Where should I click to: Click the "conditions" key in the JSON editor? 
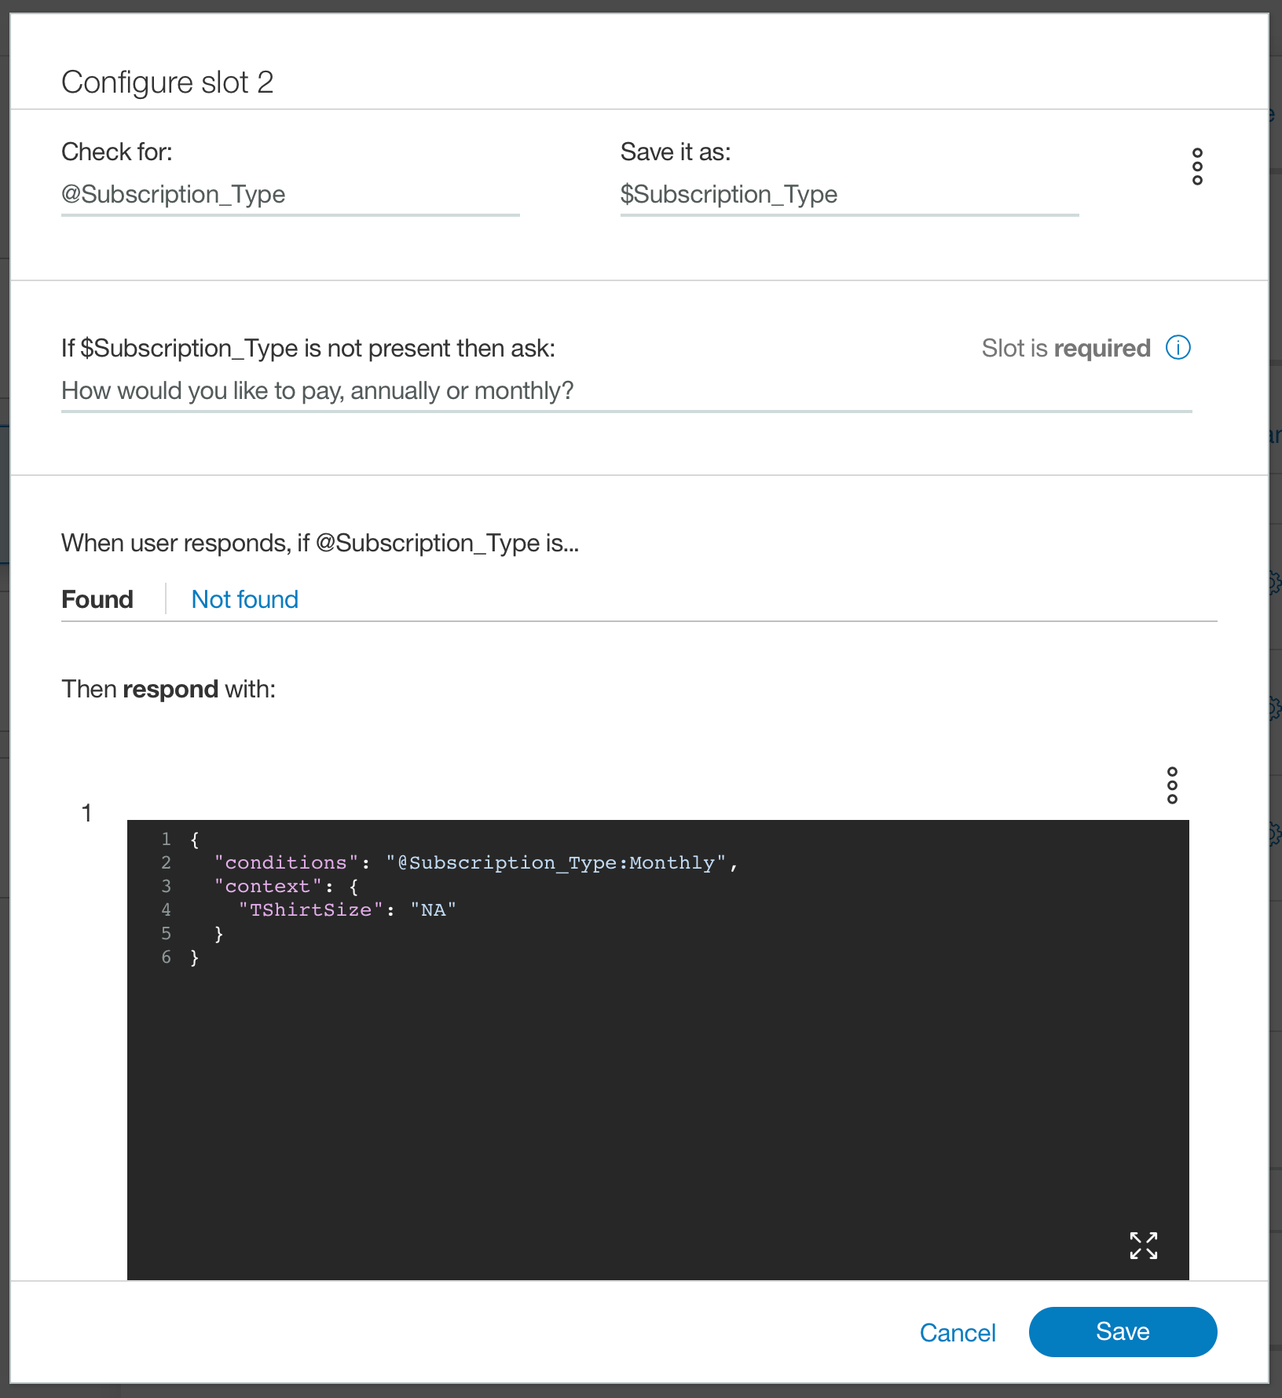(x=286, y=863)
